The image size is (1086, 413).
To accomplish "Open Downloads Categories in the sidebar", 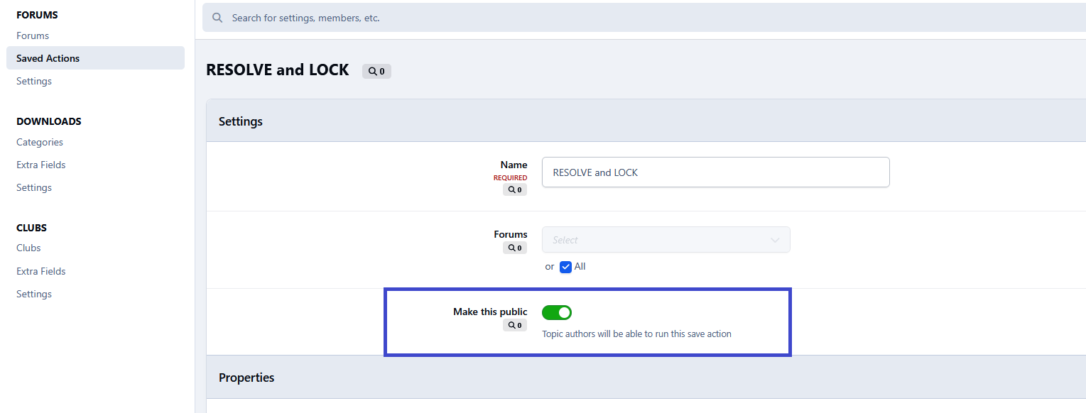I will pyautogui.click(x=40, y=142).
